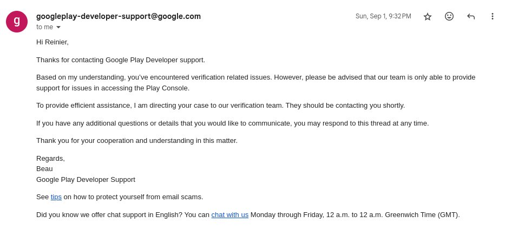
Task: Click the sender's pink avatar circle
Action: coord(17,22)
